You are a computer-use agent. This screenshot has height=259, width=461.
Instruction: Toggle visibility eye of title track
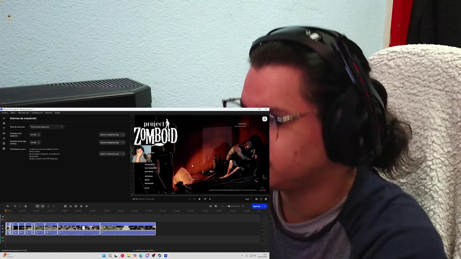pos(3,217)
